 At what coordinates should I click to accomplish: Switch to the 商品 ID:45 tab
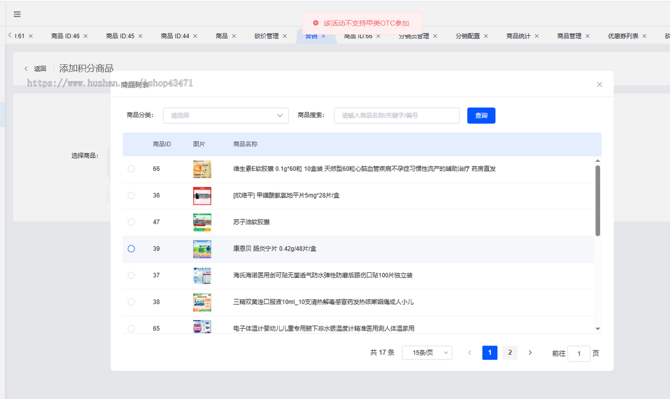click(x=120, y=36)
